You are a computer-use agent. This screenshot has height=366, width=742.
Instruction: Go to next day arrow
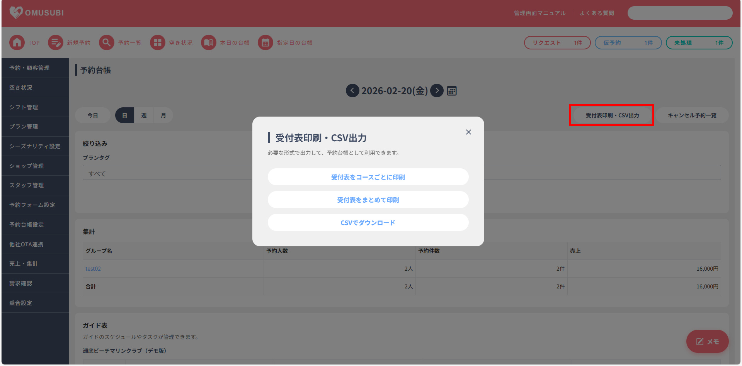tap(437, 91)
